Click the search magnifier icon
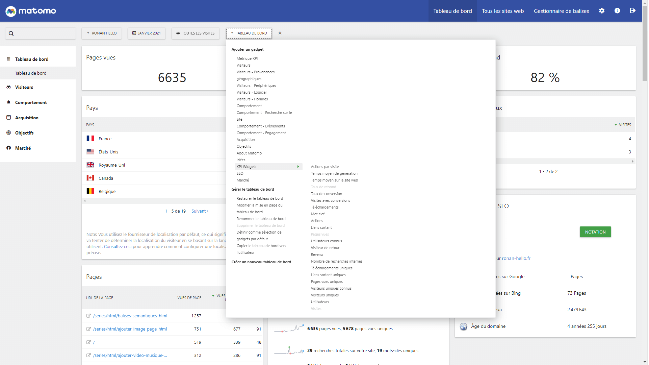Viewport: 649px width, 365px height. (11, 33)
